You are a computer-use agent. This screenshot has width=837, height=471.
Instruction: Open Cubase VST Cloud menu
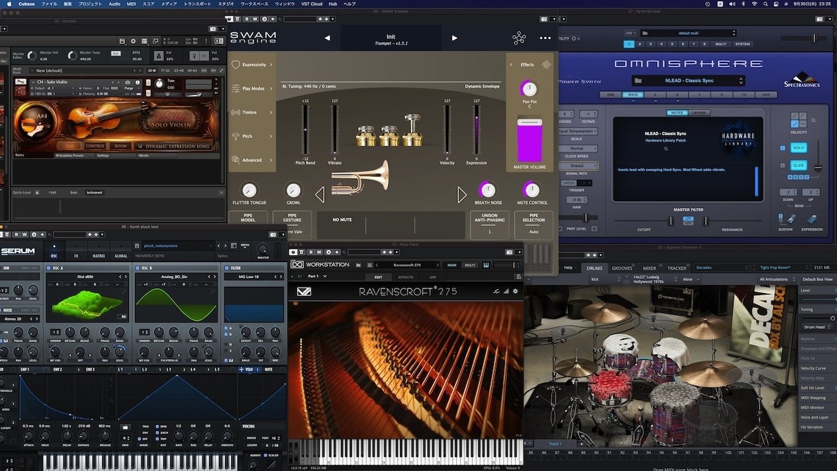pyautogui.click(x=312, y=3)
